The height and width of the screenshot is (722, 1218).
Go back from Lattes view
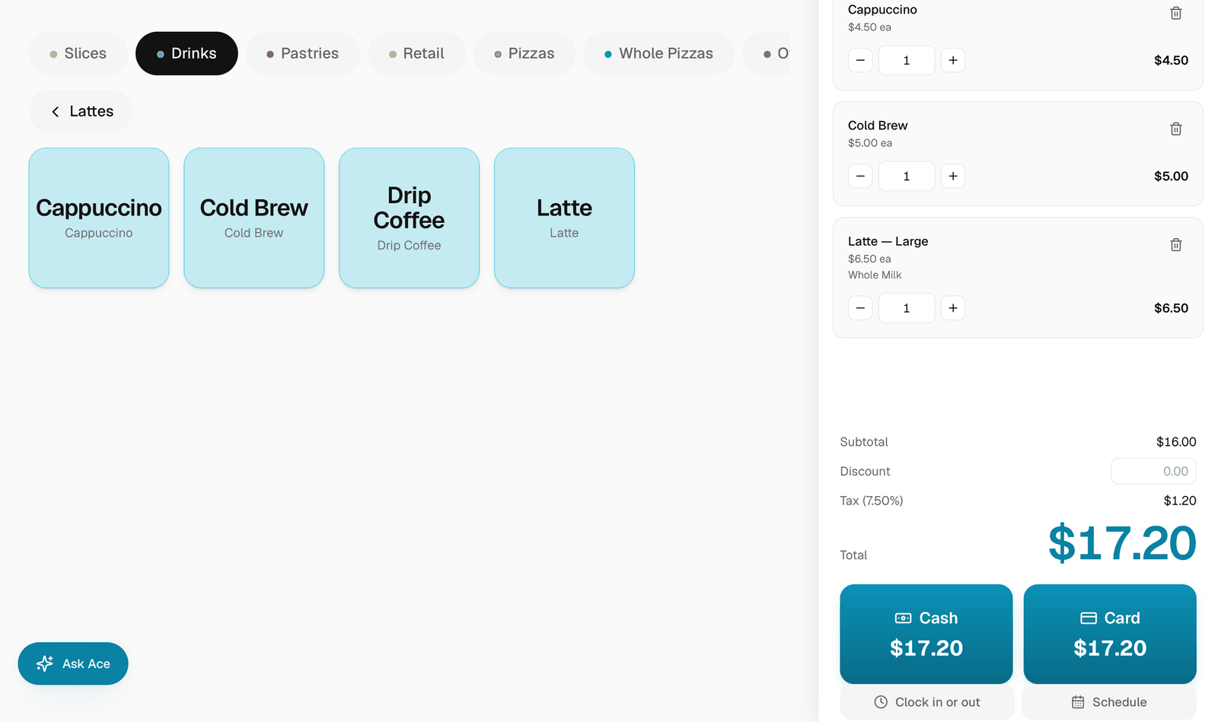[x=80, y=111]
